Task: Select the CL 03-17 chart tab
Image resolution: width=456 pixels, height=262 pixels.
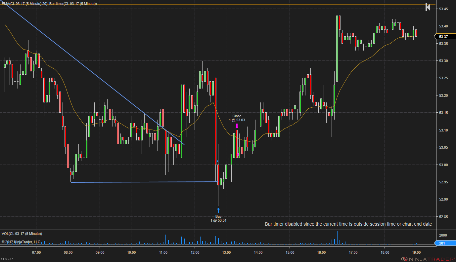Action: click(7, 259)
